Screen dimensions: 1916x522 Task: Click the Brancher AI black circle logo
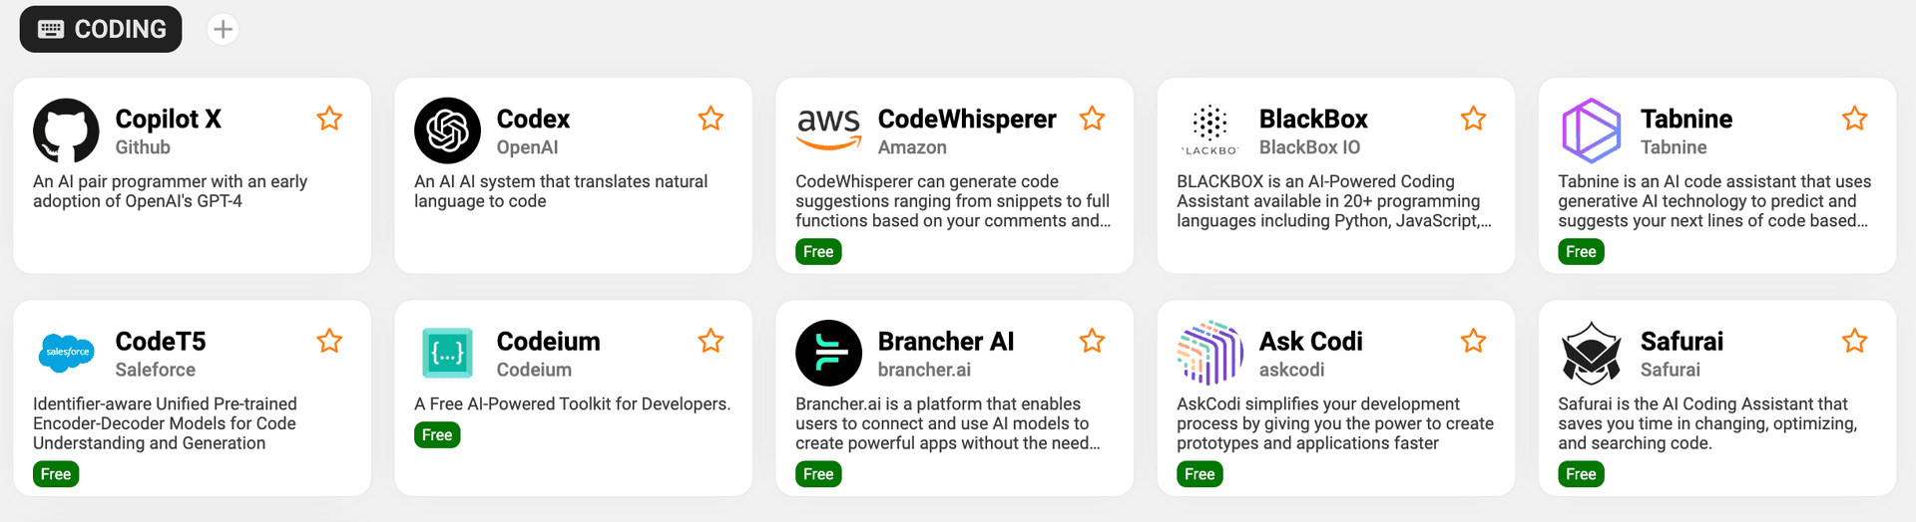828,353
